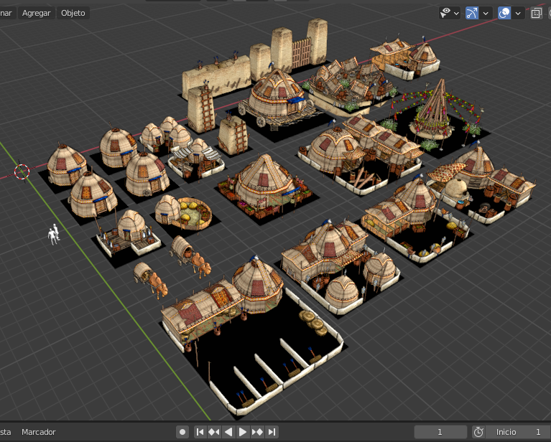
Task: Toggle X-ray mode in viewport header
Action: coord(537,13)
